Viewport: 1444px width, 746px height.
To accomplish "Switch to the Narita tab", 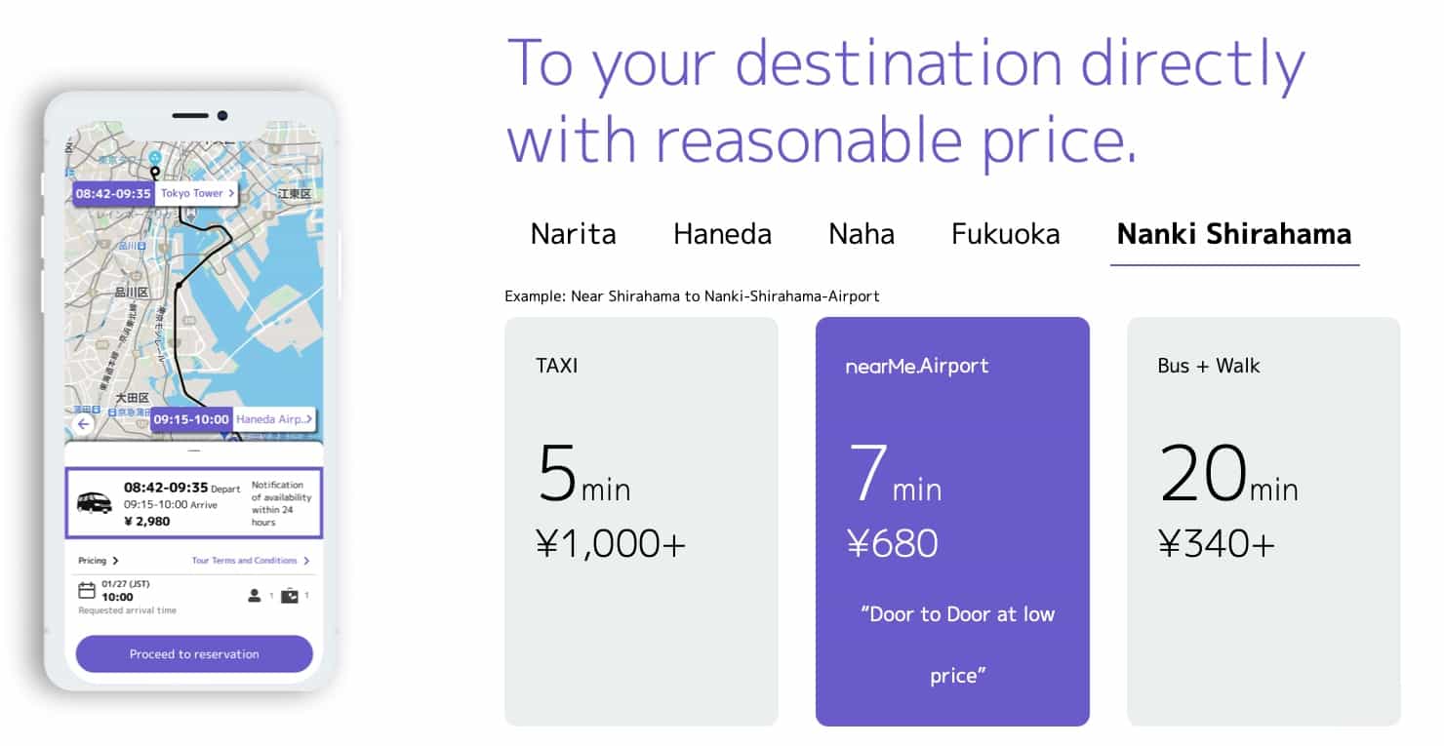I will pos(573,234).
